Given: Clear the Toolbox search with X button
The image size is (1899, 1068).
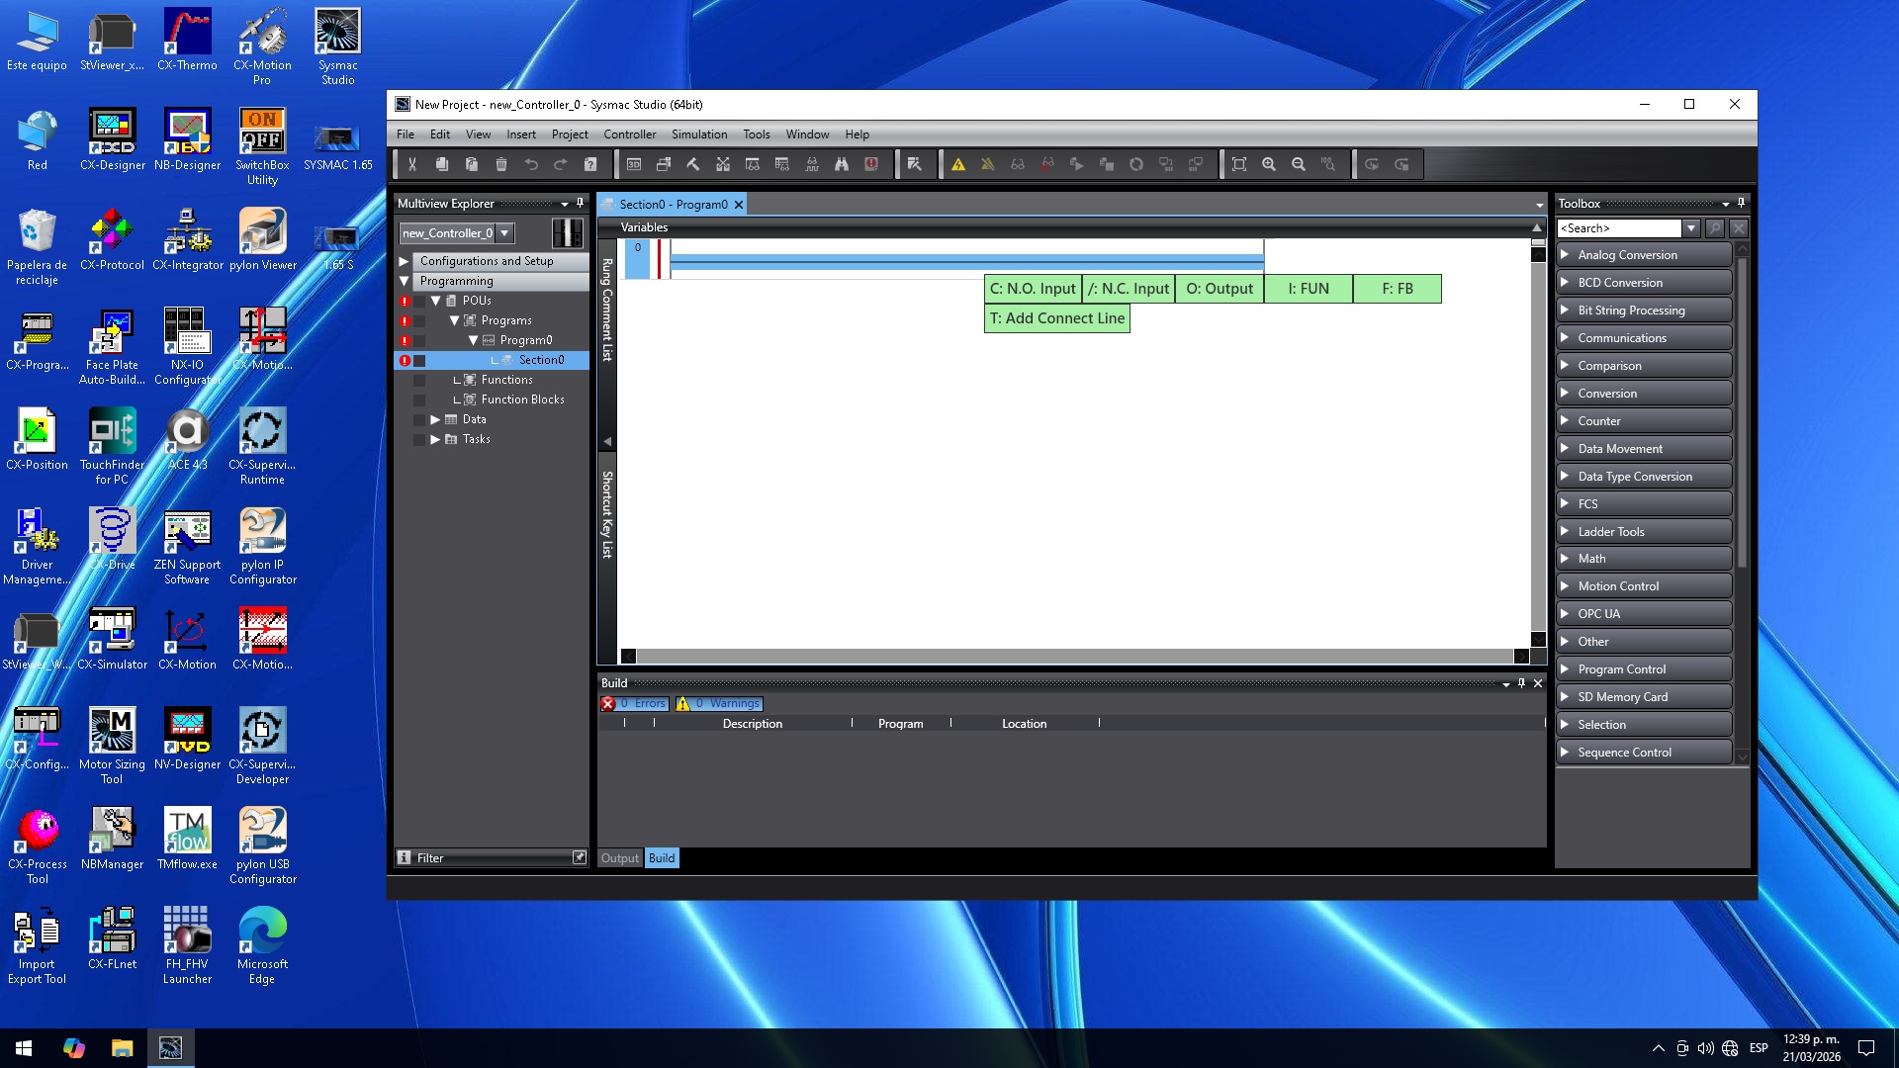Looking at the screenshot, I should tap(1739, 228).
